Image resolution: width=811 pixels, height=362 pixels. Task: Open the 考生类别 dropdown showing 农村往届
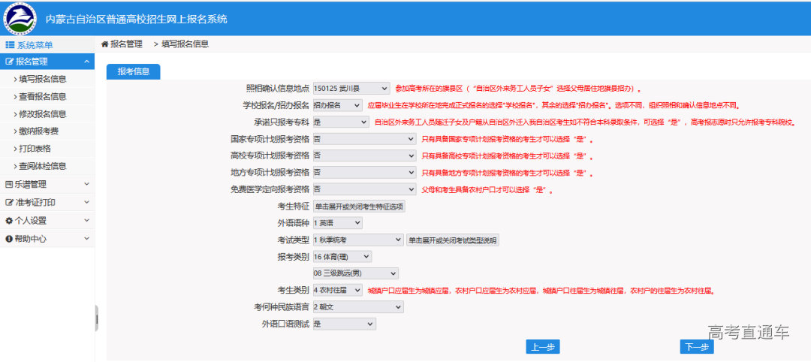338,291
